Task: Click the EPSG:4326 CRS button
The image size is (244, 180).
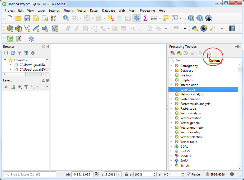Action: click(x=215, y=174)
